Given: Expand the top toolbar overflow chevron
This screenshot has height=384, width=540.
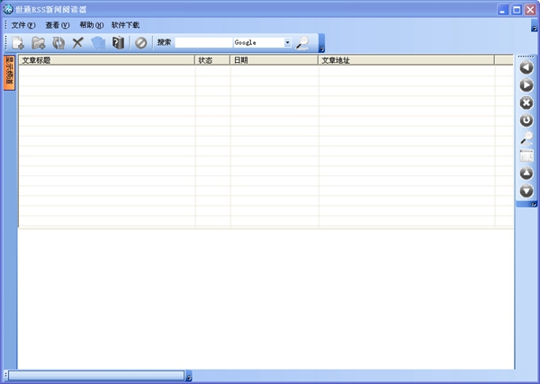Looking at the screenshot, I should click(321, 49).
